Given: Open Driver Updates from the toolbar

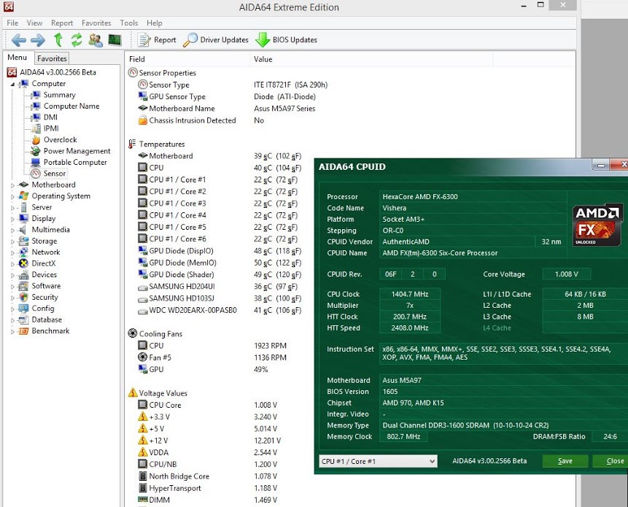Looking at the screenshot, I should (216, 40).
